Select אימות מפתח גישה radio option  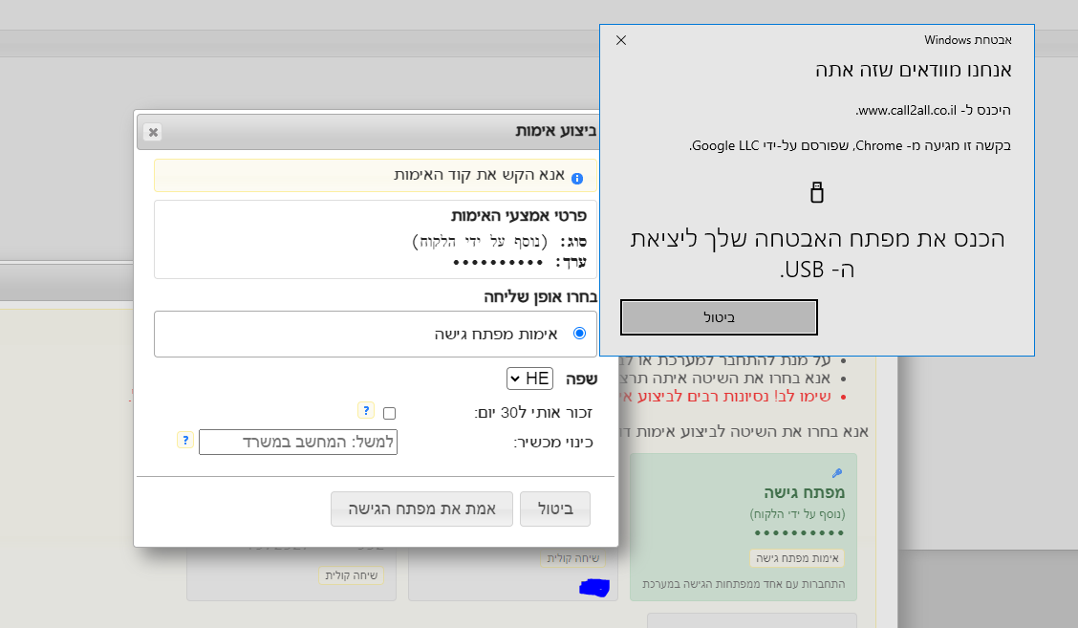(579, 334)
